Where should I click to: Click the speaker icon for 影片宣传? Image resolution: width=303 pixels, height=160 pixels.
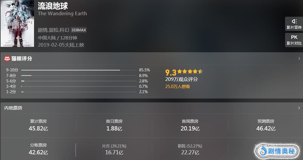pyautogui.click(x=294, y=21)
